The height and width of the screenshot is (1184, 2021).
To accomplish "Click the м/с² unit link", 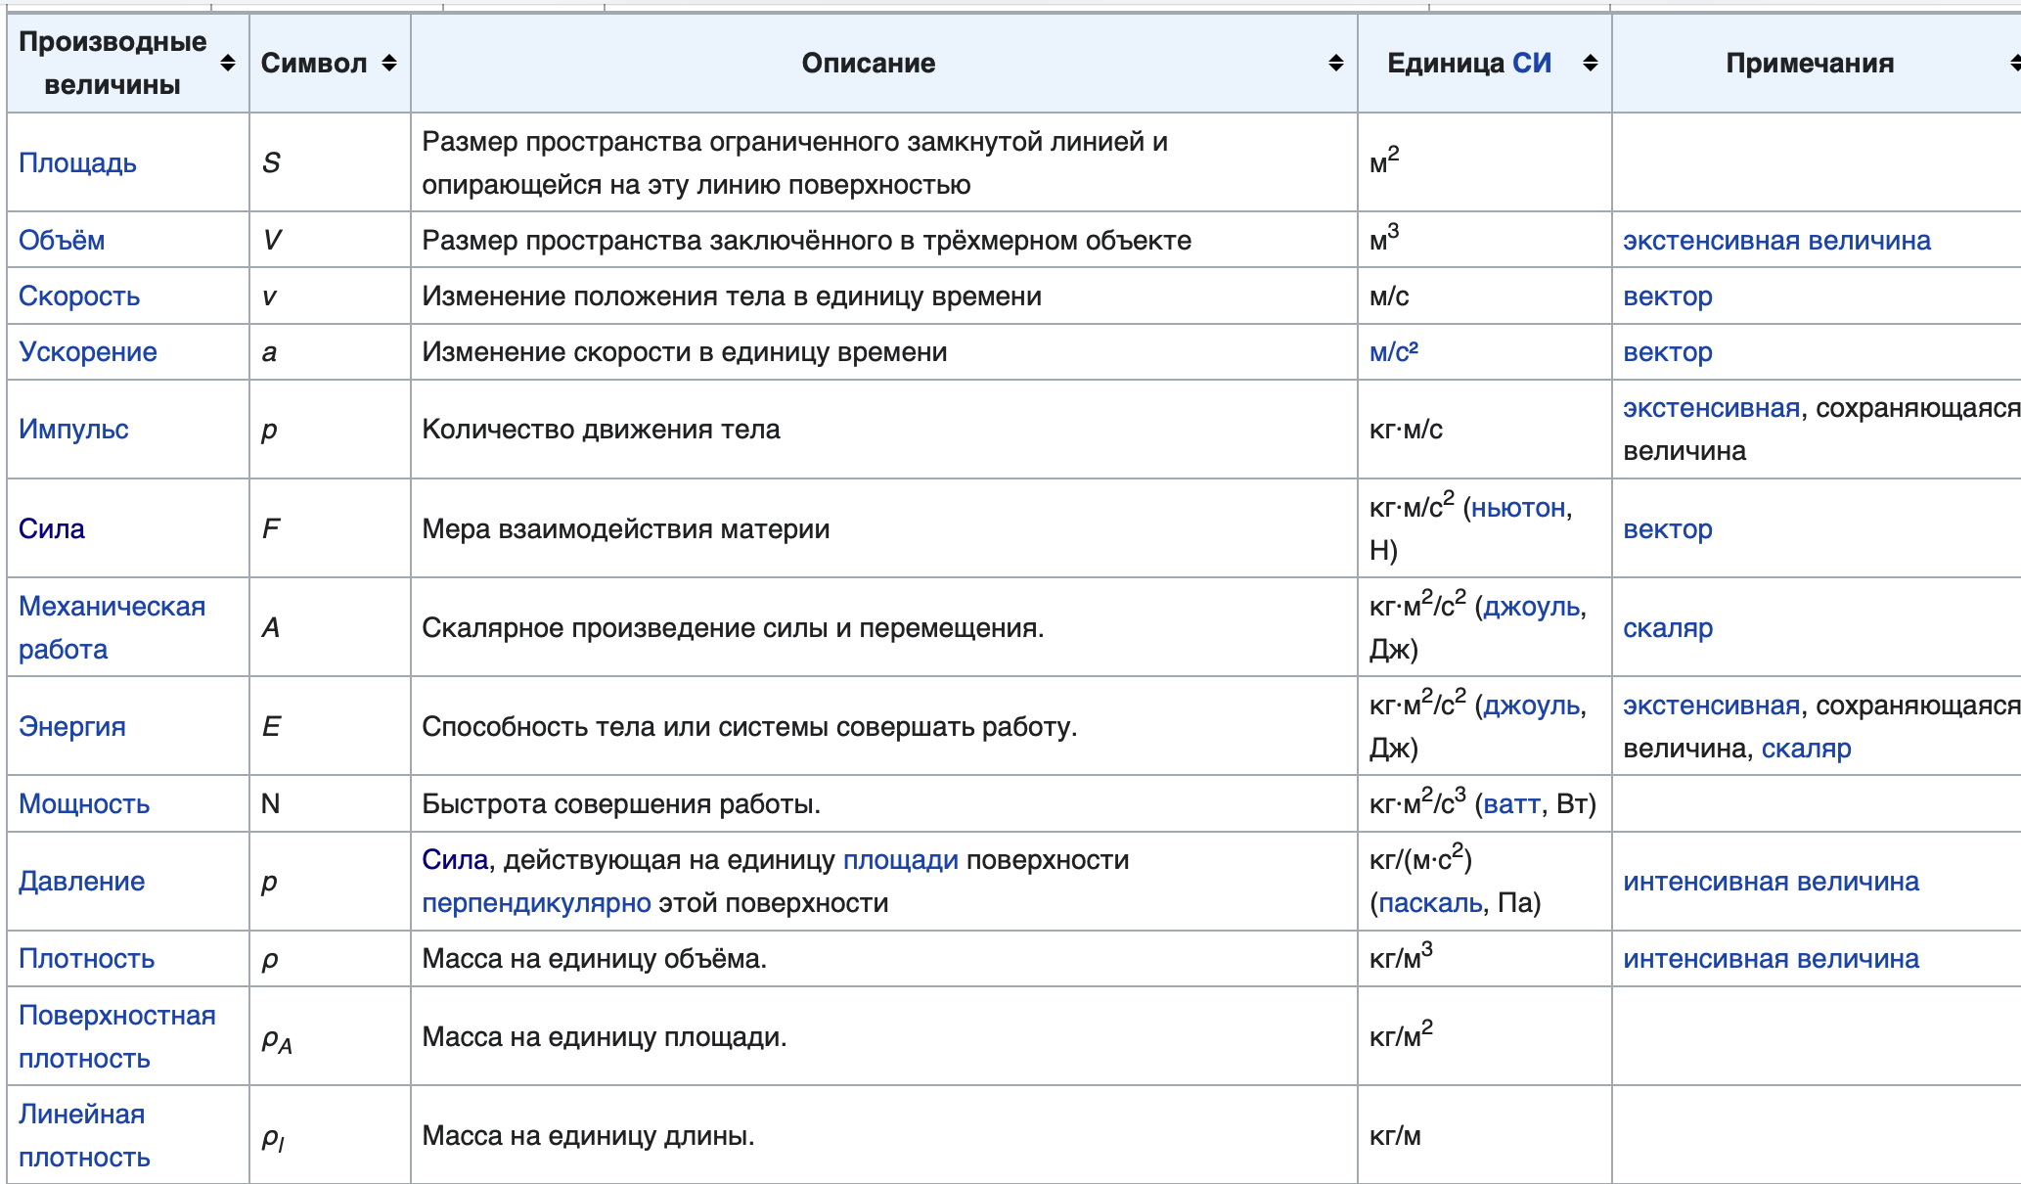I will 1394,351.
